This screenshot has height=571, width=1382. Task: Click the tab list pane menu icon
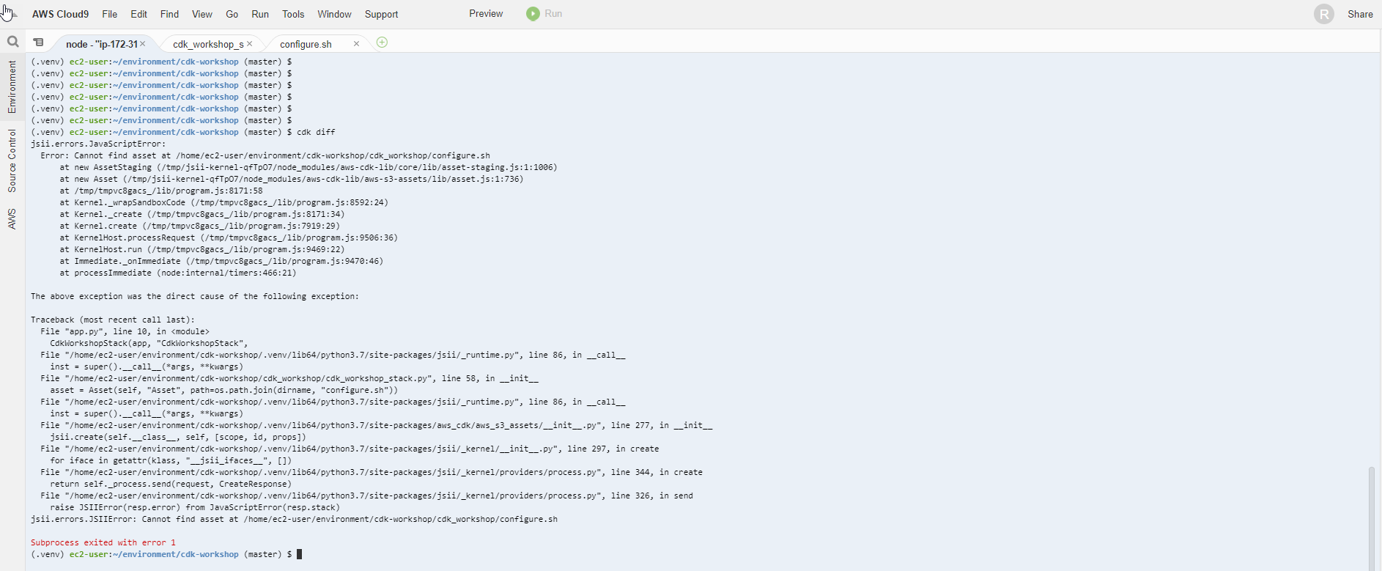click(39, 43)
